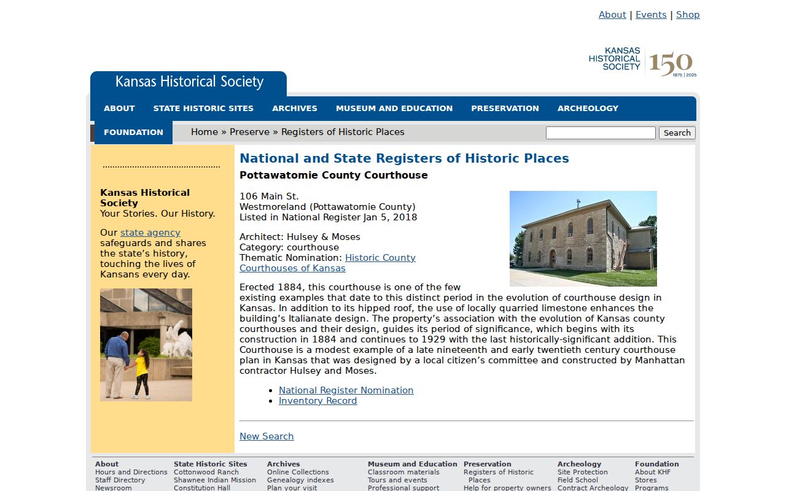The height and width of the screenshot is (491, 786).
Task: Open footer Registers of Historic Places link
Action: [499, 476]
